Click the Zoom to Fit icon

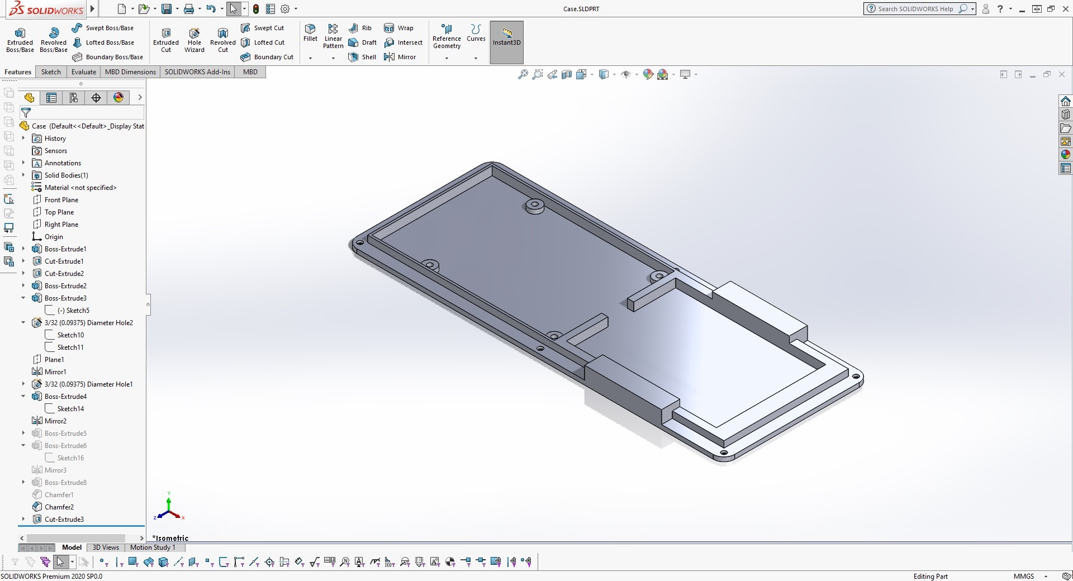coord(523,74)
